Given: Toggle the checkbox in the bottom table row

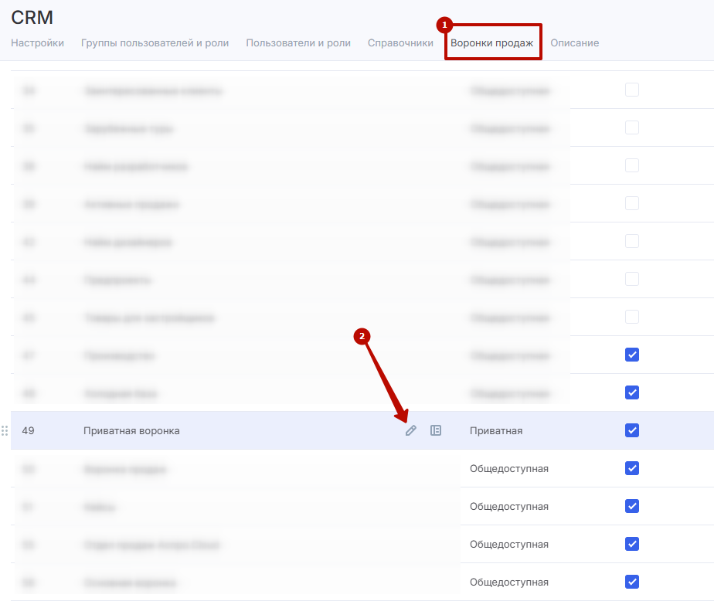Looking at the screenshot, I should pyautogui.click(x=632, y=582).
